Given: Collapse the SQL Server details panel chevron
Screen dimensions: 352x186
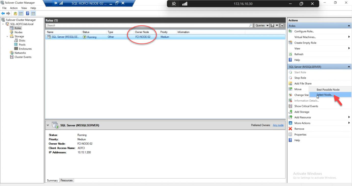Looking at the screenshot, I should [x=48, y=125].
